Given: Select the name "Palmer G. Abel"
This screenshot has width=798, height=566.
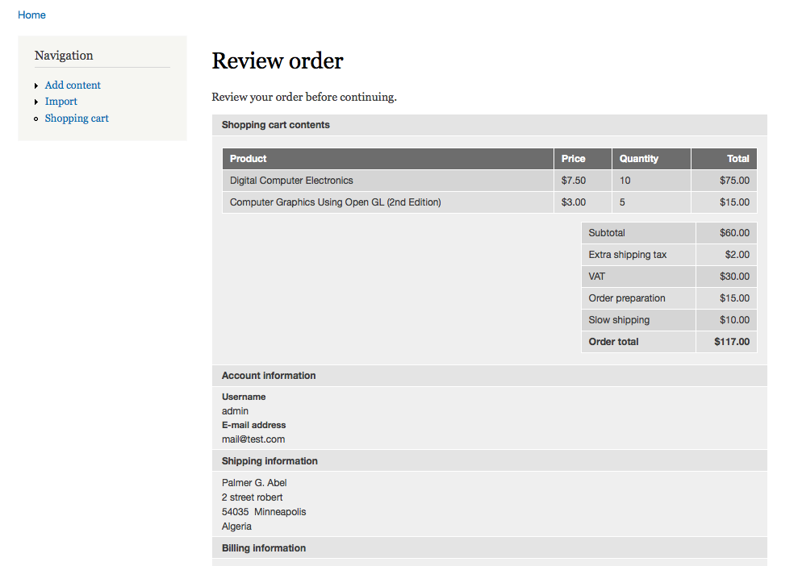Looking at the screenshot, I should coord(254,483).
